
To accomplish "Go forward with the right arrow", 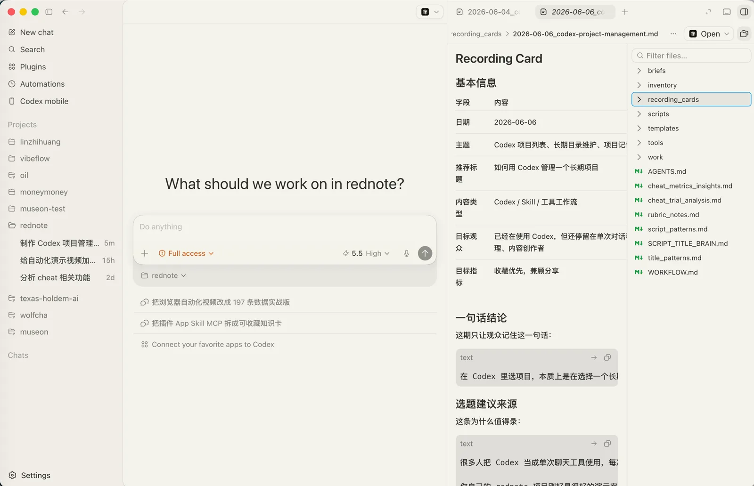I will pyautogui.click(x=82, y=12).
